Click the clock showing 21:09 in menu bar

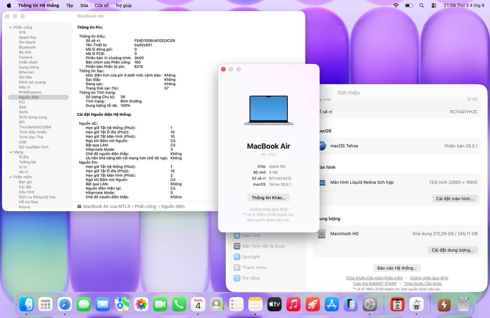tap(464, 5)
